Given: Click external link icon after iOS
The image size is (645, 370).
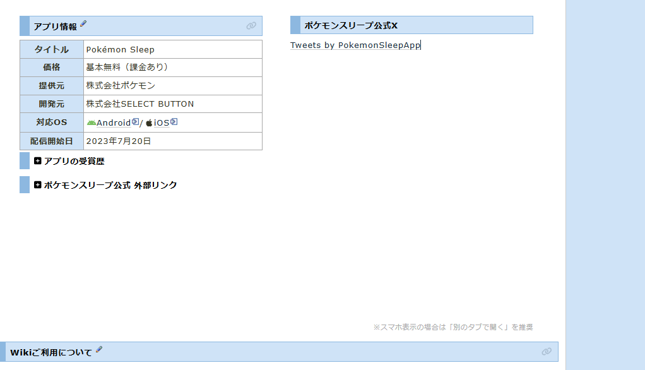Looking at the screenshot, I should pos(174,121).
